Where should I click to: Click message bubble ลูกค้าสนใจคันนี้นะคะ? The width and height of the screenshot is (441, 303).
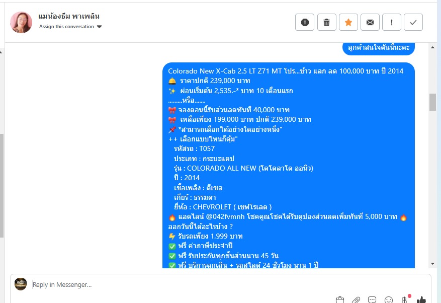379,48
